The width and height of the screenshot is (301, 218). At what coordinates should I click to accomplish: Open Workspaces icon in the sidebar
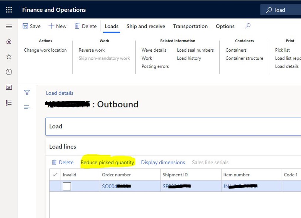(9, 87)
